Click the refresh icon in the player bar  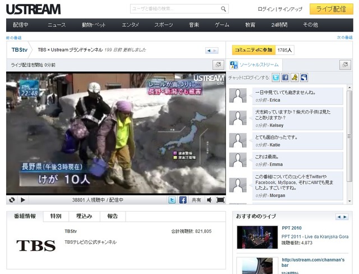point(12,200)
